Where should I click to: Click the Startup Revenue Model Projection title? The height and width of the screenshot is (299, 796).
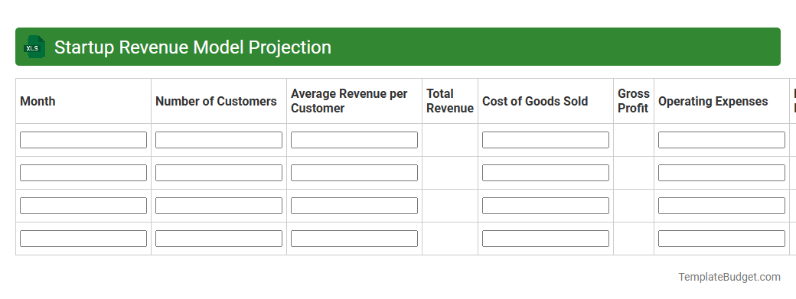(192, 47)
